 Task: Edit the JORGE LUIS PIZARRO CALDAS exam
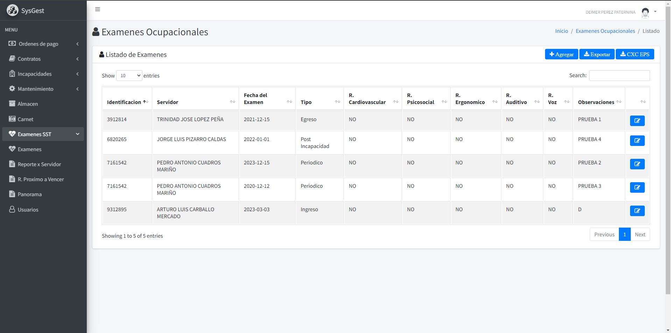pyautogui.click(x=637, y=141)
